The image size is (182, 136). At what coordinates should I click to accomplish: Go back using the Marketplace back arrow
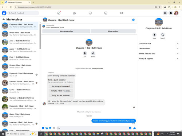point(4,19)
